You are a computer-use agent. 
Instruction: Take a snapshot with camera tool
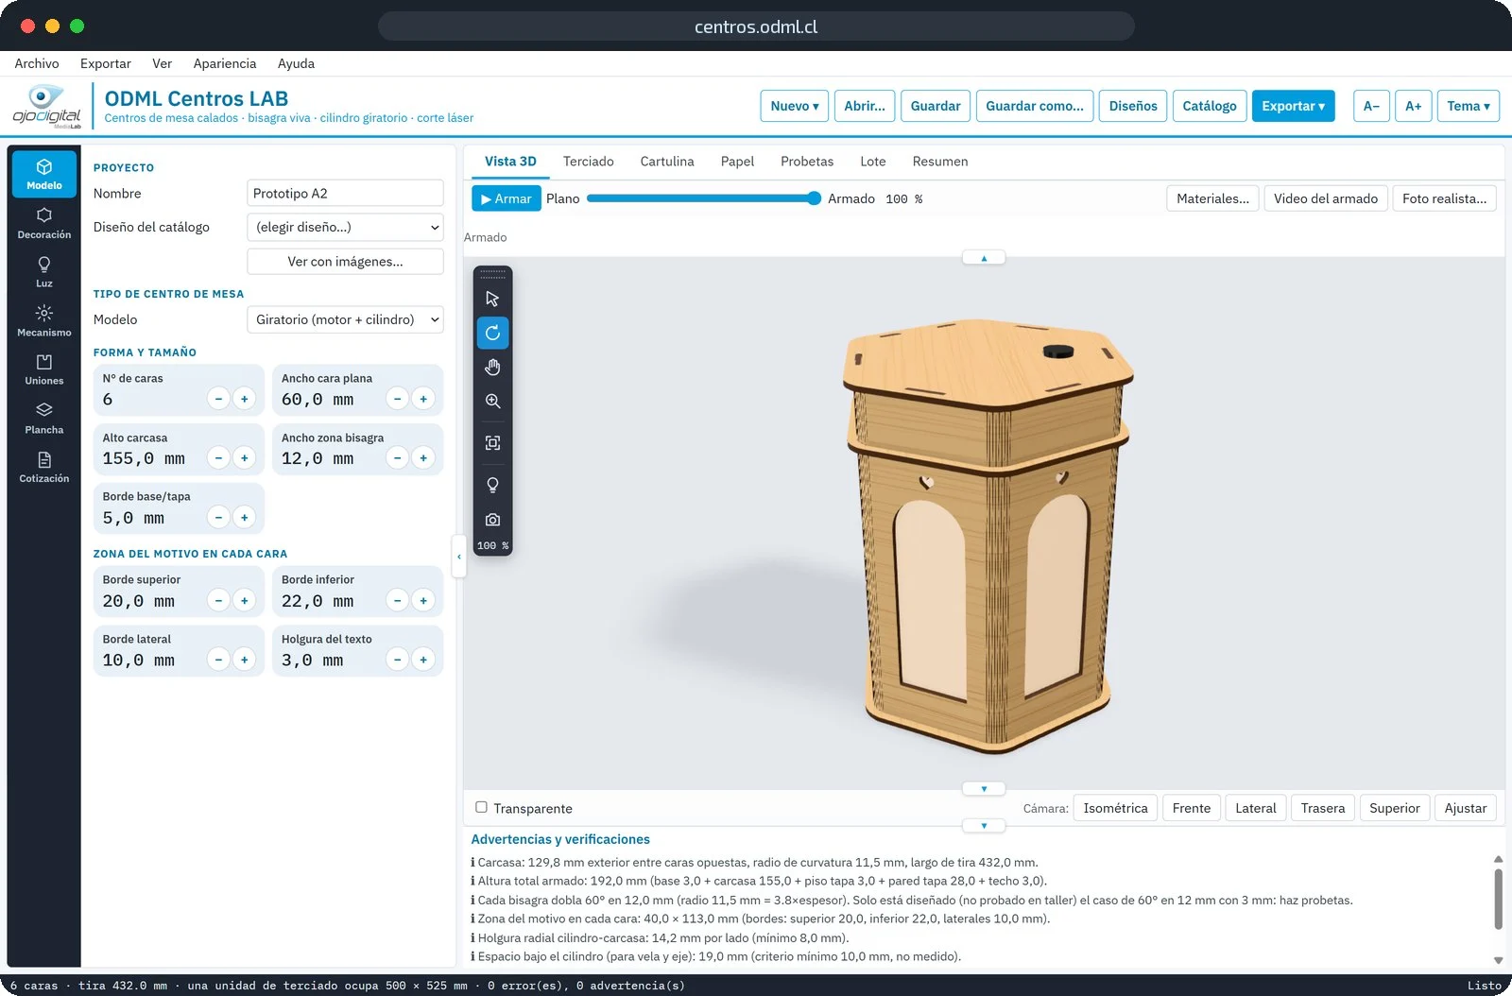[492, 520]
